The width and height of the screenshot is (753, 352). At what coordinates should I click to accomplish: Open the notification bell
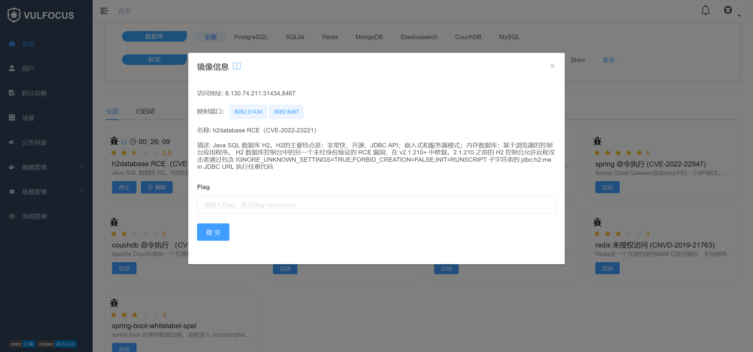(705, 11)
